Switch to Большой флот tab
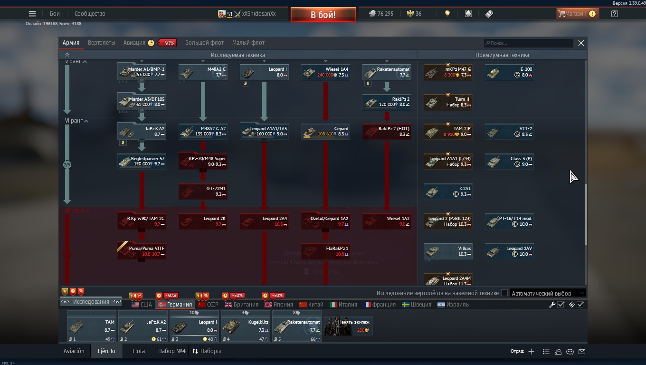The width and height of the screenshot is (646, 365). pyautogui.click(x=204, y=43)
